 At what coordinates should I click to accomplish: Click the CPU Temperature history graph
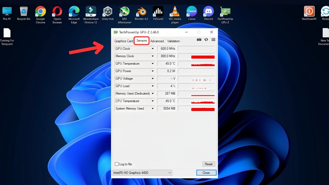tap(196, 101)
